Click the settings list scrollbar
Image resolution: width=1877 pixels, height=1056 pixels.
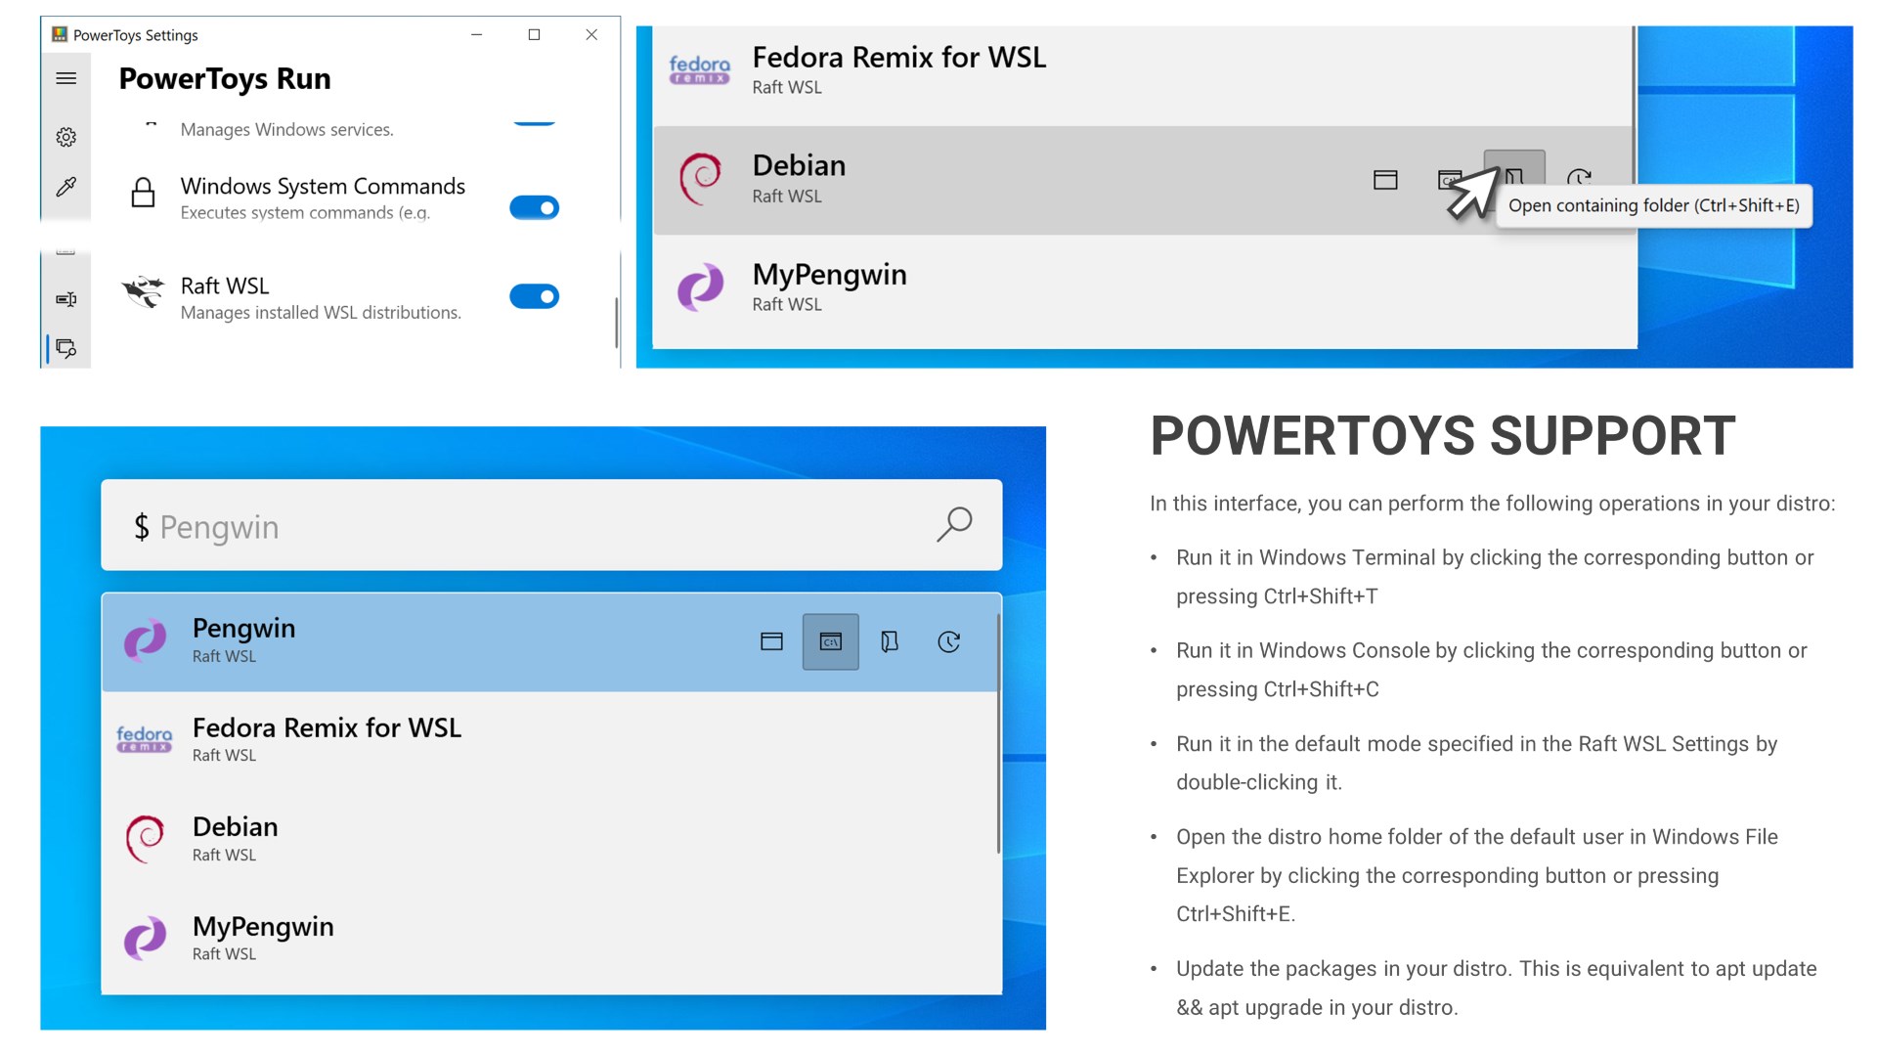click(616, 323)
